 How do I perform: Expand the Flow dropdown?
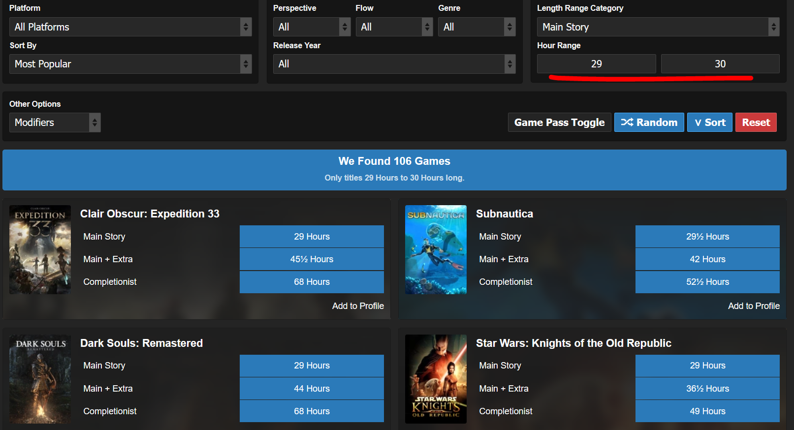[x=394, y=27]
